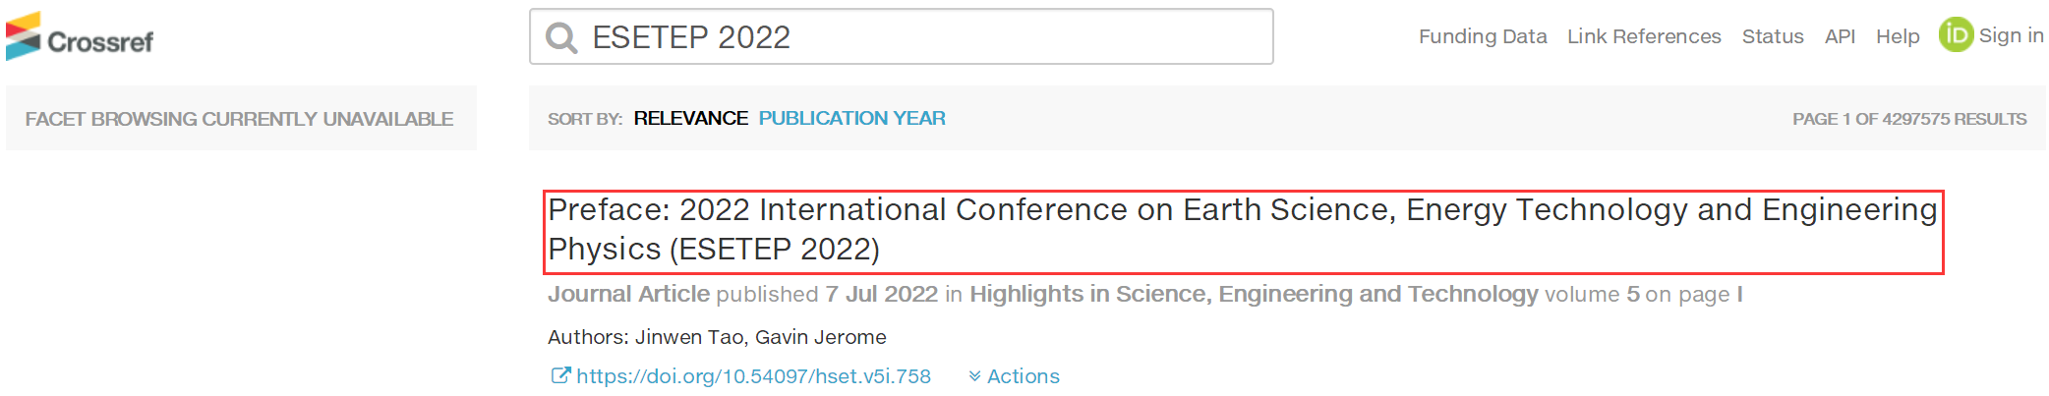Open the Funding Data page

pos(1482,36)
